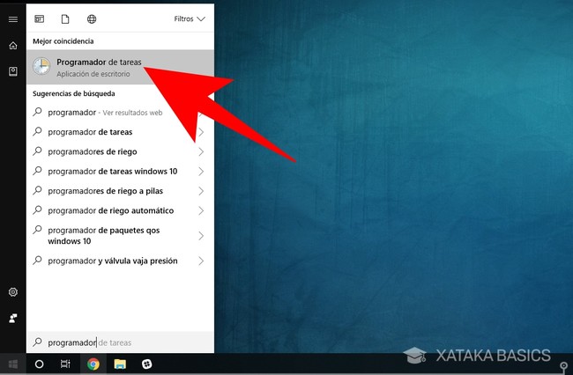Image resolution: width=573 pixels, height=375 pixels.
Task: Go to the Home section in the sidebar
Action: coord(12,45)
